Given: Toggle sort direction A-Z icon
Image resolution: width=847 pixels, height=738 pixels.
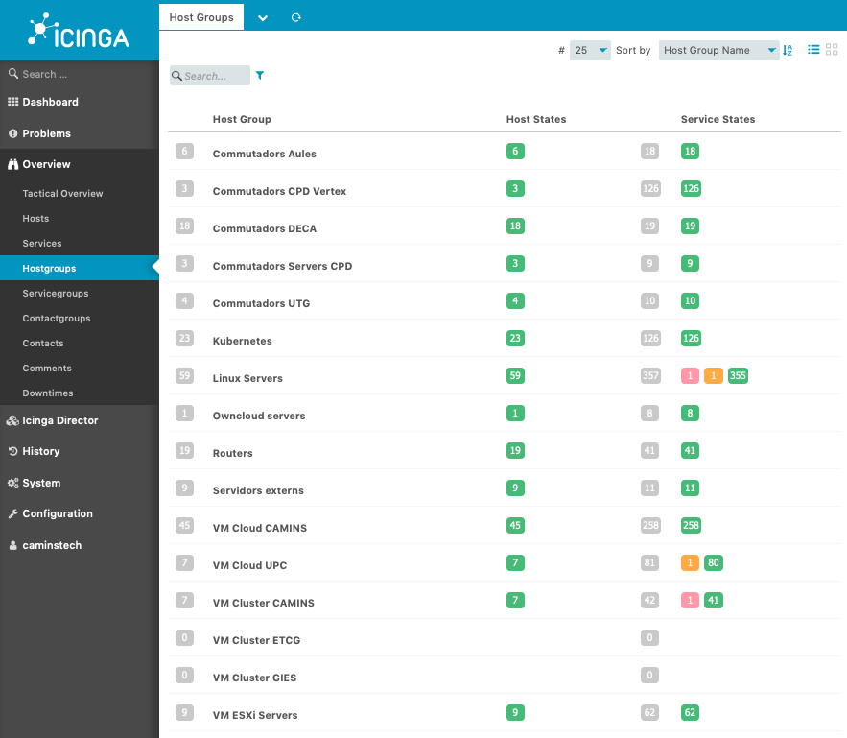Looking at the screenshot, I should click(788, 50).
